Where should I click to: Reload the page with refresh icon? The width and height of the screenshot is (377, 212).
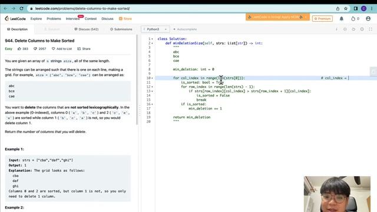point(21,8)
